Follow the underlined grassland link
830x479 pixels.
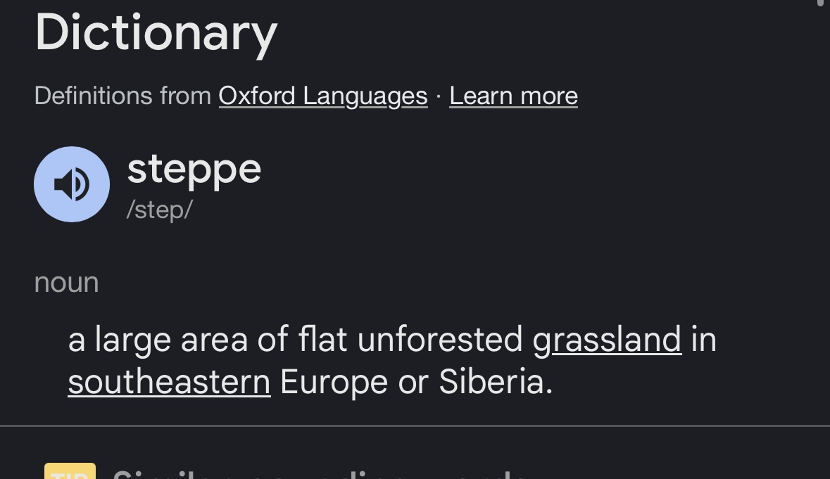(607, 339)
